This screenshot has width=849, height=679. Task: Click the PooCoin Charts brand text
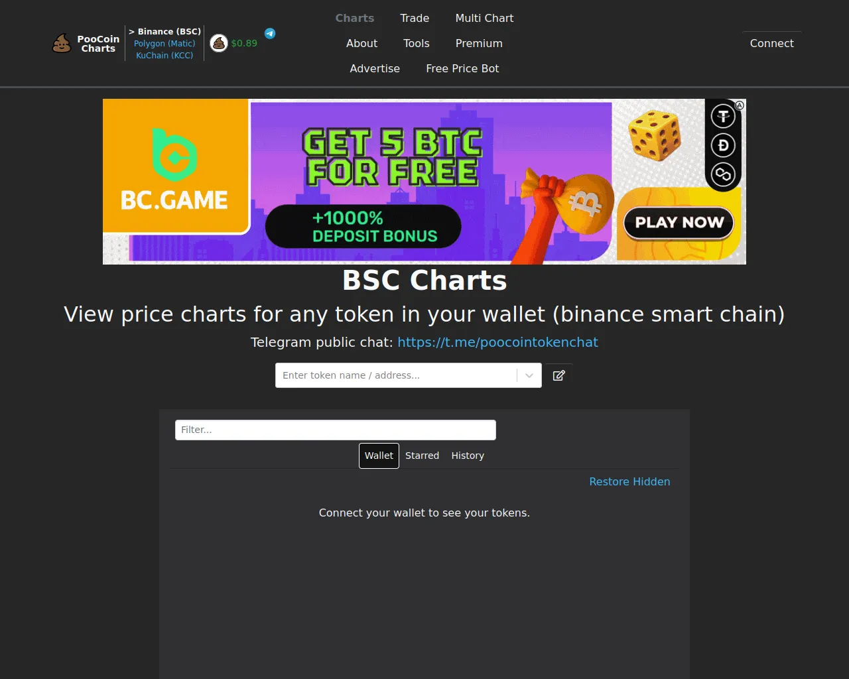coord(98,44)
